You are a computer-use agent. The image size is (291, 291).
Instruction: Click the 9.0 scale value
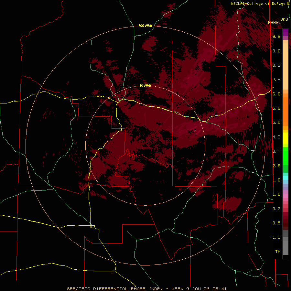click(x=276, y=51)
